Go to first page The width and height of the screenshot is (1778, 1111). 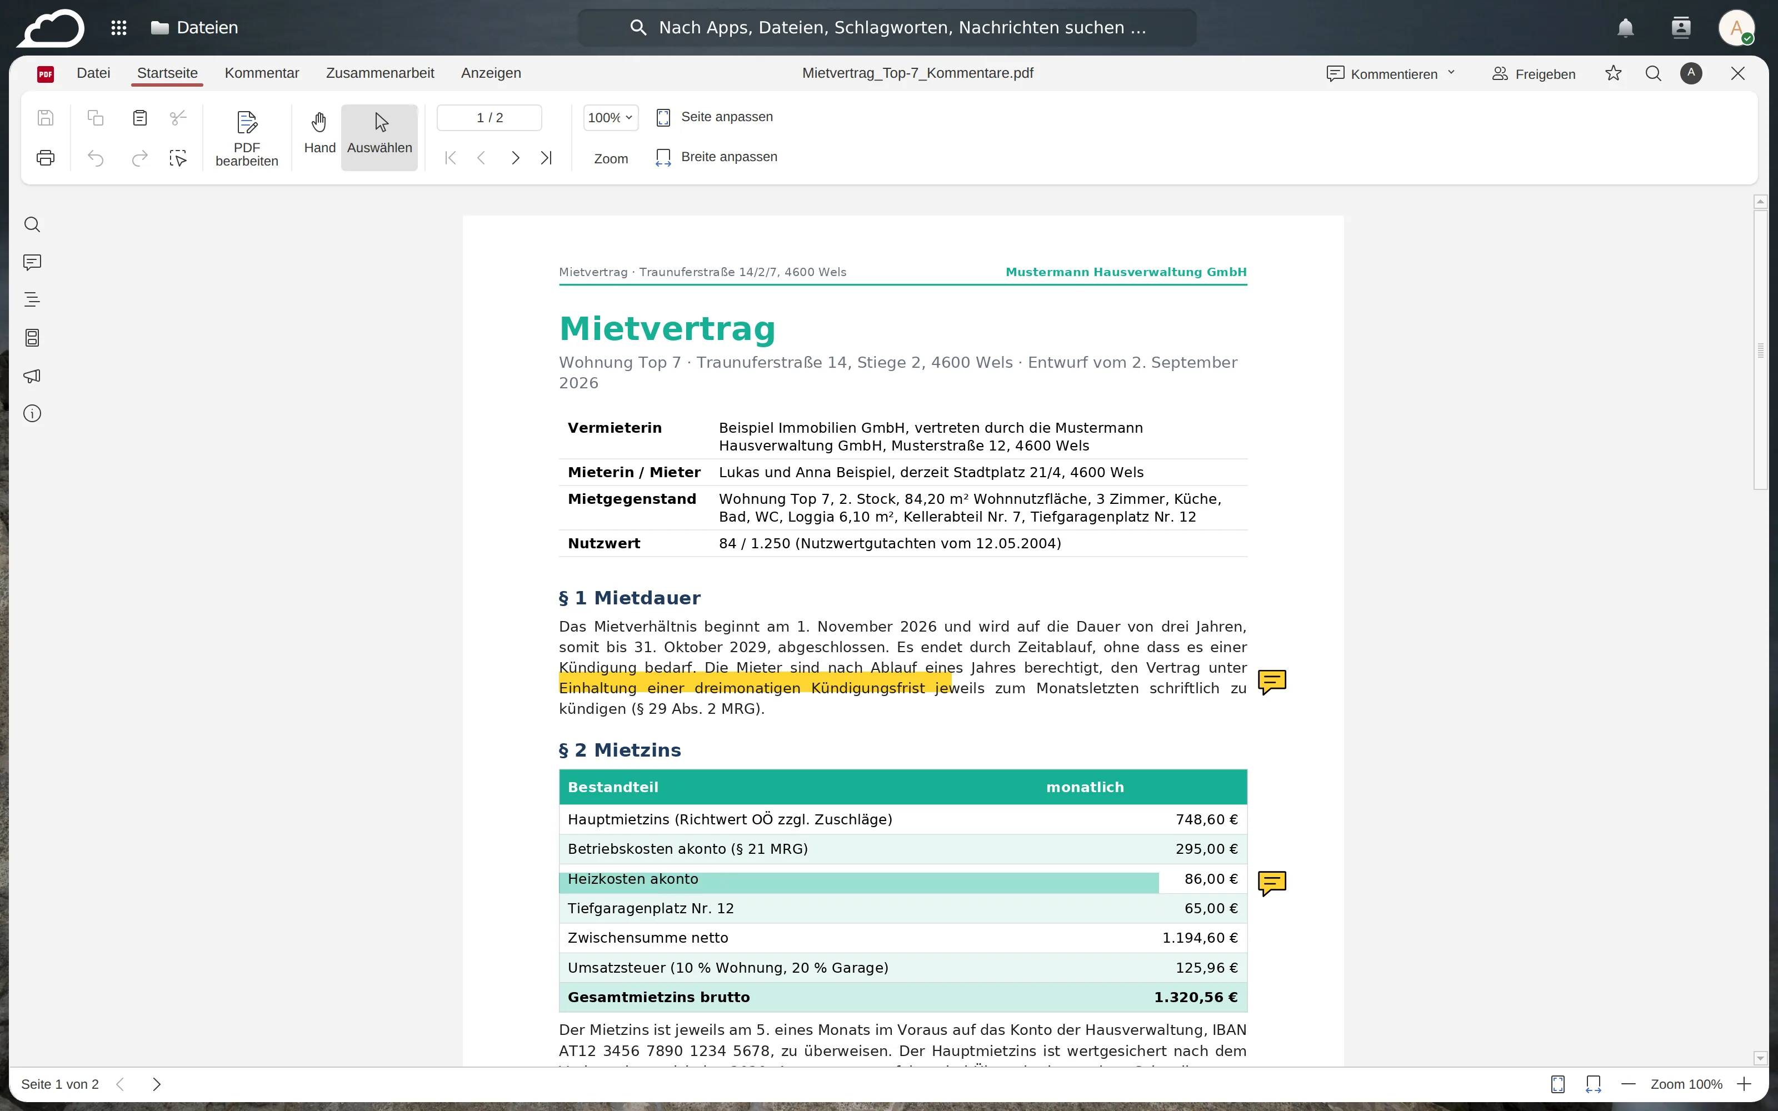451,157
